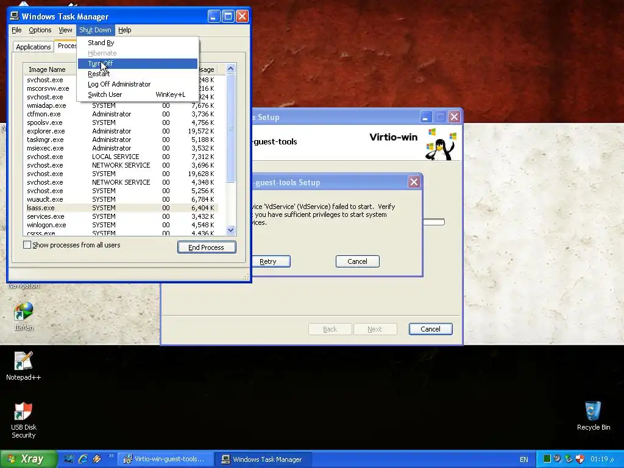Select the explorer.exe process

click(x=120, y=131)
